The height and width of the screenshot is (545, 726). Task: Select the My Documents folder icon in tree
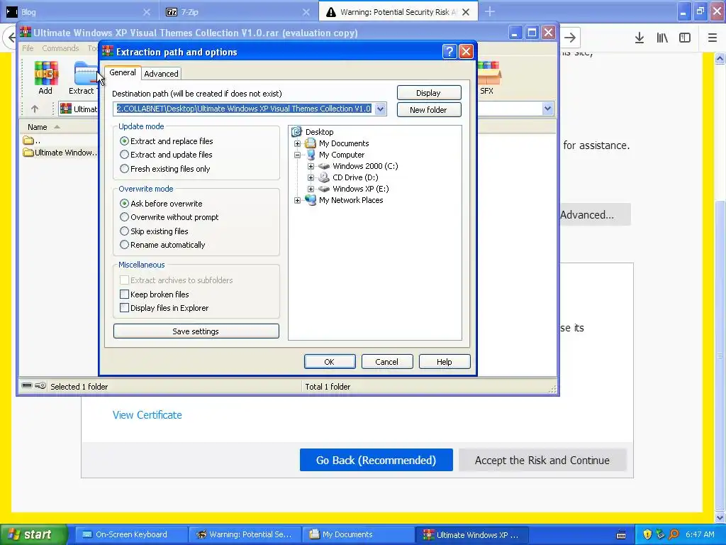311,143
